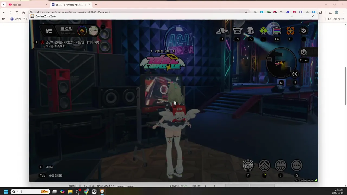Click the 토요일 day label
The width and height of the screenshot is (347, 195).
point(67,29)
